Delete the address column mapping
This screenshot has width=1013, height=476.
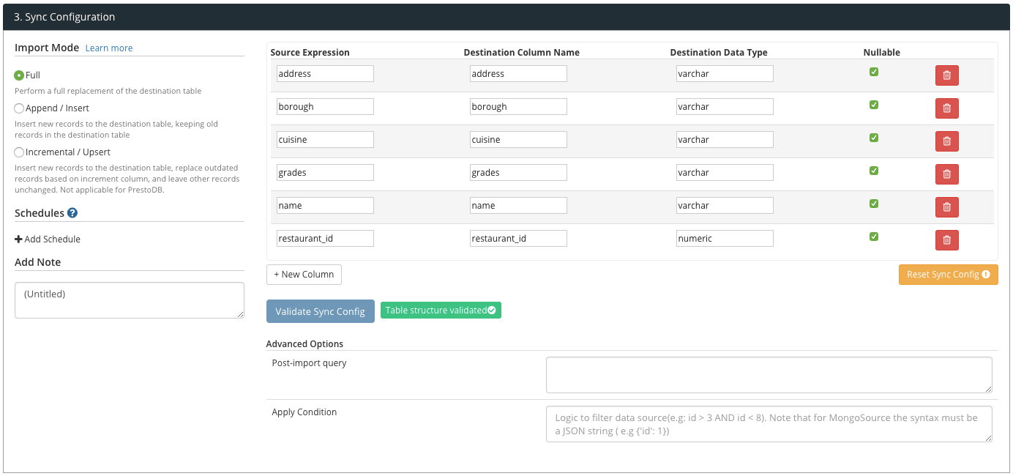pyautogui.click(x=946, y=75)
